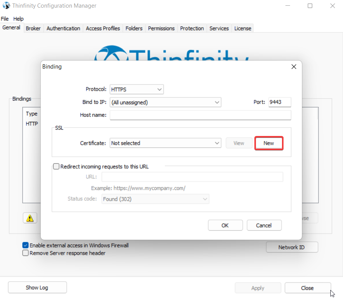Screen dimensions: 343x298
Task: Click the yellow warning icon button
Action: pyautogui.click(x=30, y=218)
